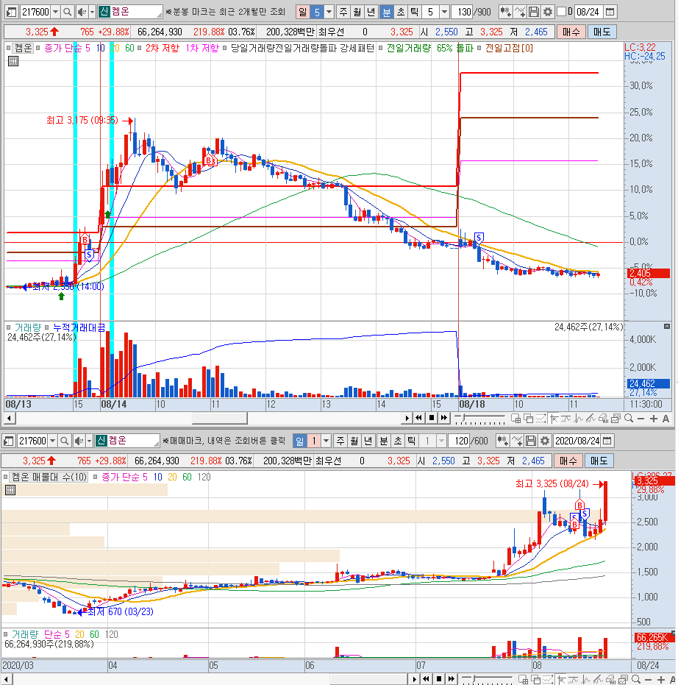Screen dimensions: 678x685
Task: Zoom in with the plus icon below the top chart
Action: (x=654, y=419)
